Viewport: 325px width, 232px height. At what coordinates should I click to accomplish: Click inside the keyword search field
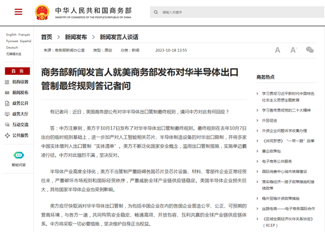(x=237, y=12)
